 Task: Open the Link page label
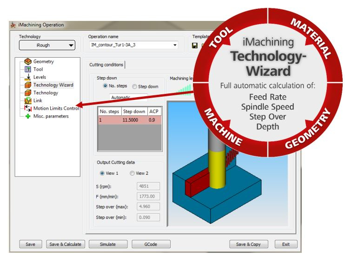pyautogui.click(x=38, y=100)
